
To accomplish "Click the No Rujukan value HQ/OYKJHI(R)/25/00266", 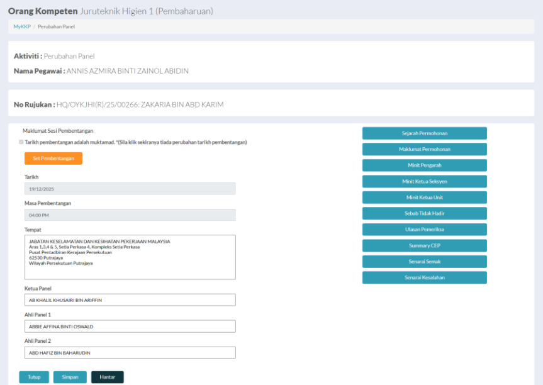I will pyautogui.click(x=98, y=104).
